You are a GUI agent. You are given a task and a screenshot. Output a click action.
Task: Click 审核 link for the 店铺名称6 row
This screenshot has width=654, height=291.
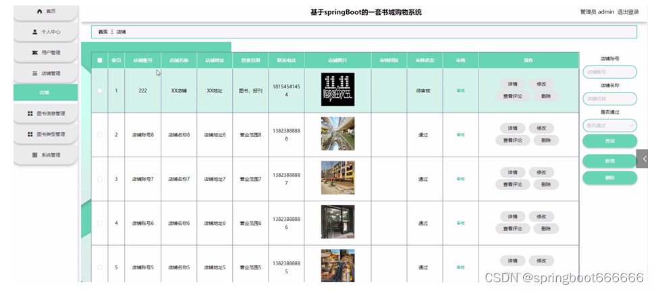pos(460,223)
